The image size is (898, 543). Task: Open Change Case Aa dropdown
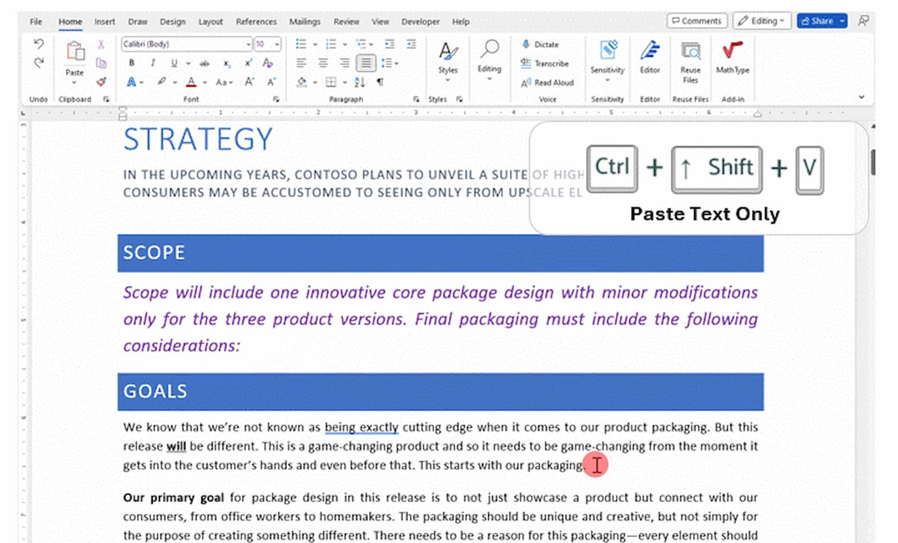click(x=224, y=82)
